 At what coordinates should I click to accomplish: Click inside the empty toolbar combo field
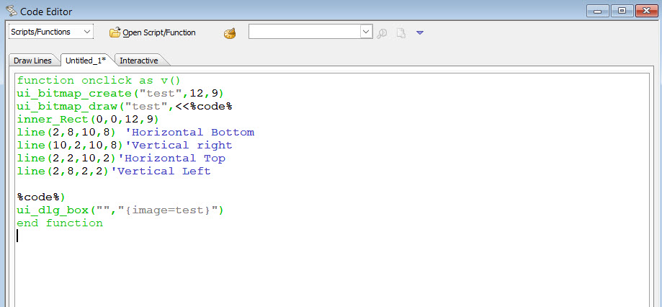[x=303, y=32]
